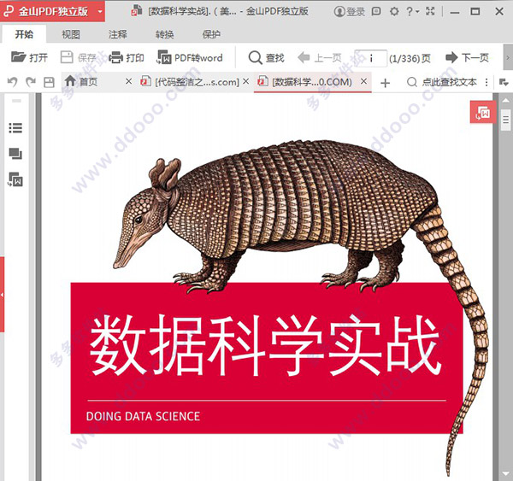Collapse the left sidebar handle
The image size is (513, 481).
2,295
